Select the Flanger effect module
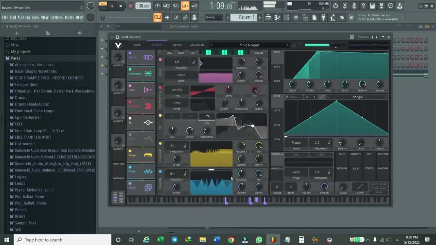Viewport: 436px width, 245px height. point(141,155)
